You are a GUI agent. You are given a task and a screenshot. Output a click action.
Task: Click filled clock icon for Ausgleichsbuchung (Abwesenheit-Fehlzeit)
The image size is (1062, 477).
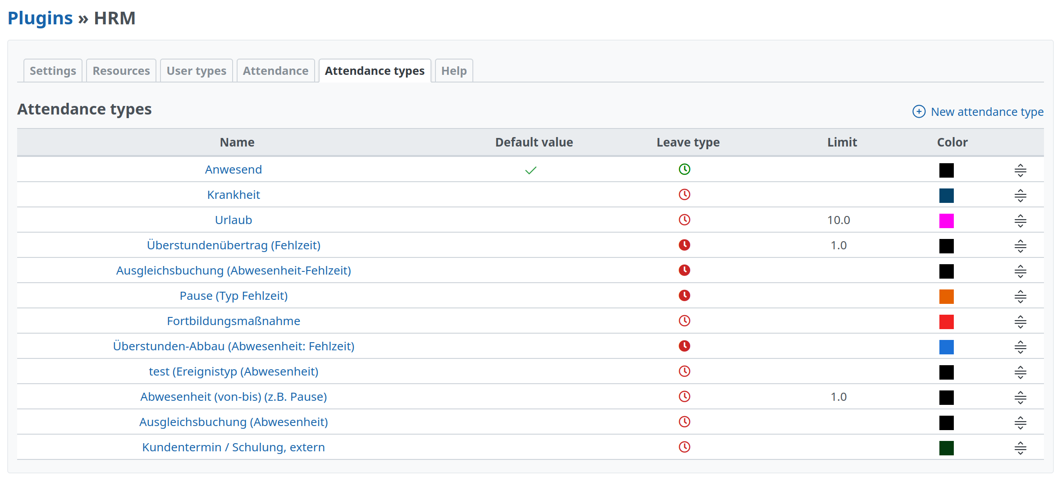684,270
